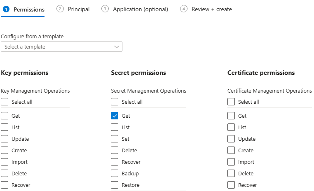Check Backup under Secret permissions

coord(115,174)
